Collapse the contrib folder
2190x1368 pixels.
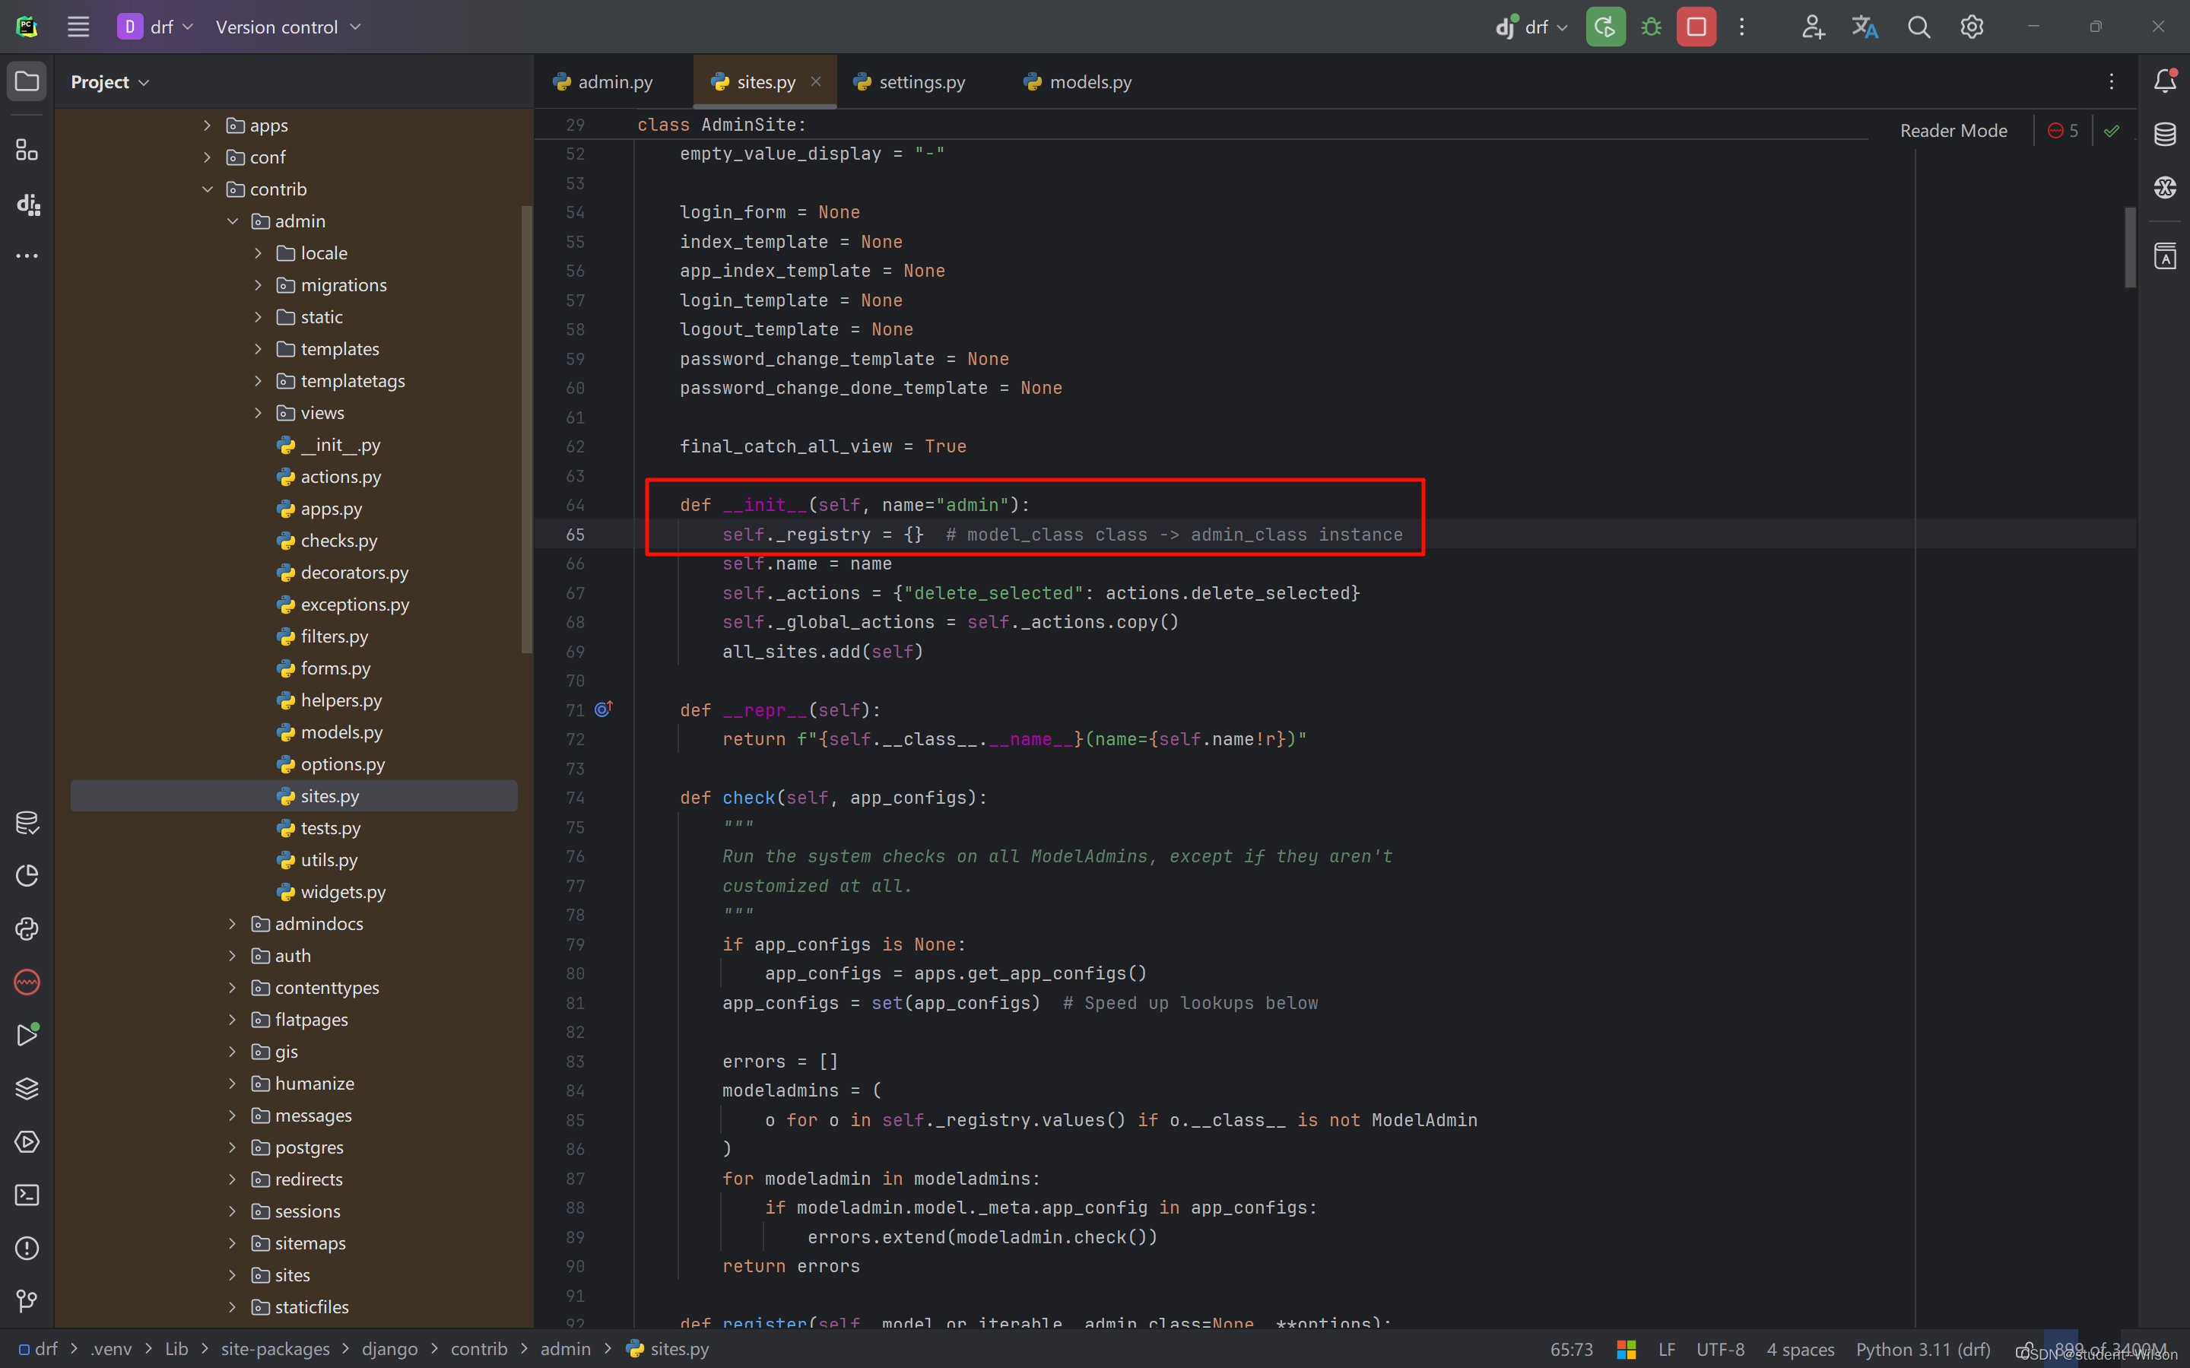coord(207,189)
